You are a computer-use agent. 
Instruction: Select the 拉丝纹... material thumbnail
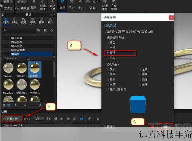click(x=35, y=86)
